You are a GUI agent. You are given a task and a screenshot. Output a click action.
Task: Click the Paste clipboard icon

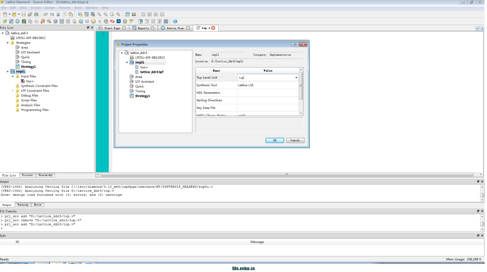click(71, 14)
